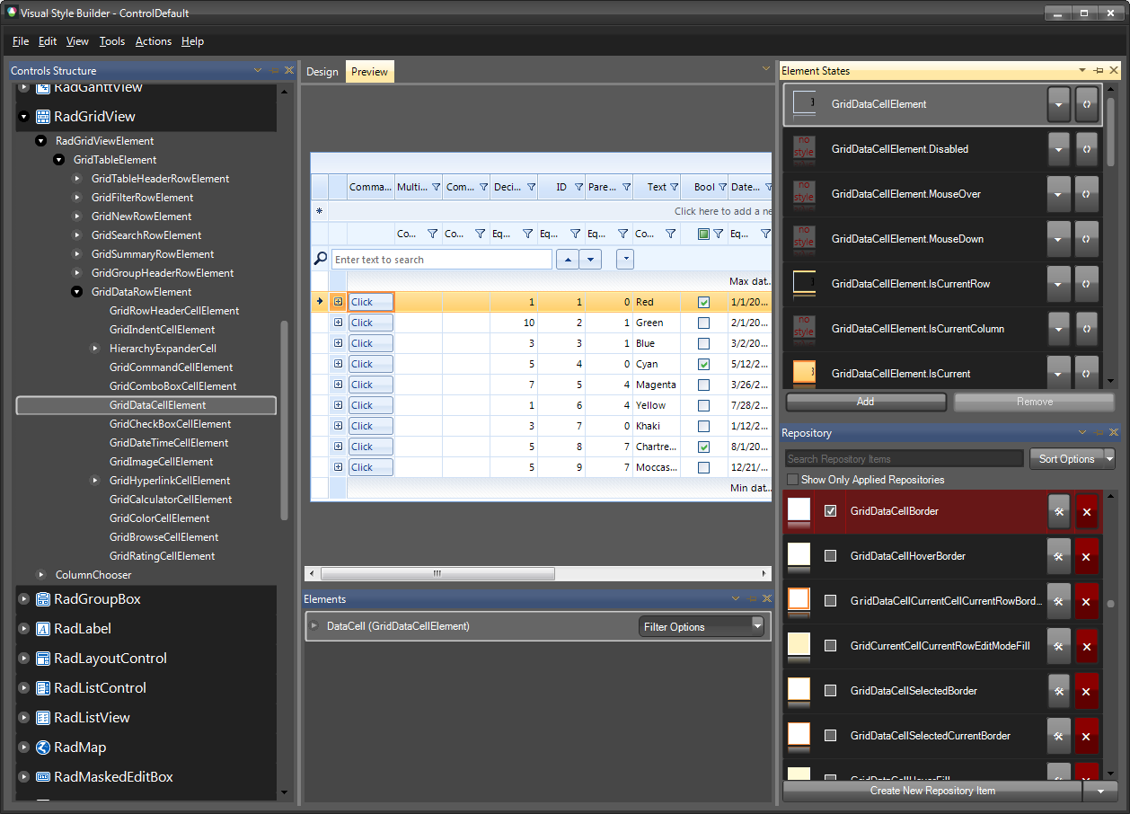
Task: Click reset icon for GridDataCellElement.IsCurrentRow state
Action: coord(1087,284)
